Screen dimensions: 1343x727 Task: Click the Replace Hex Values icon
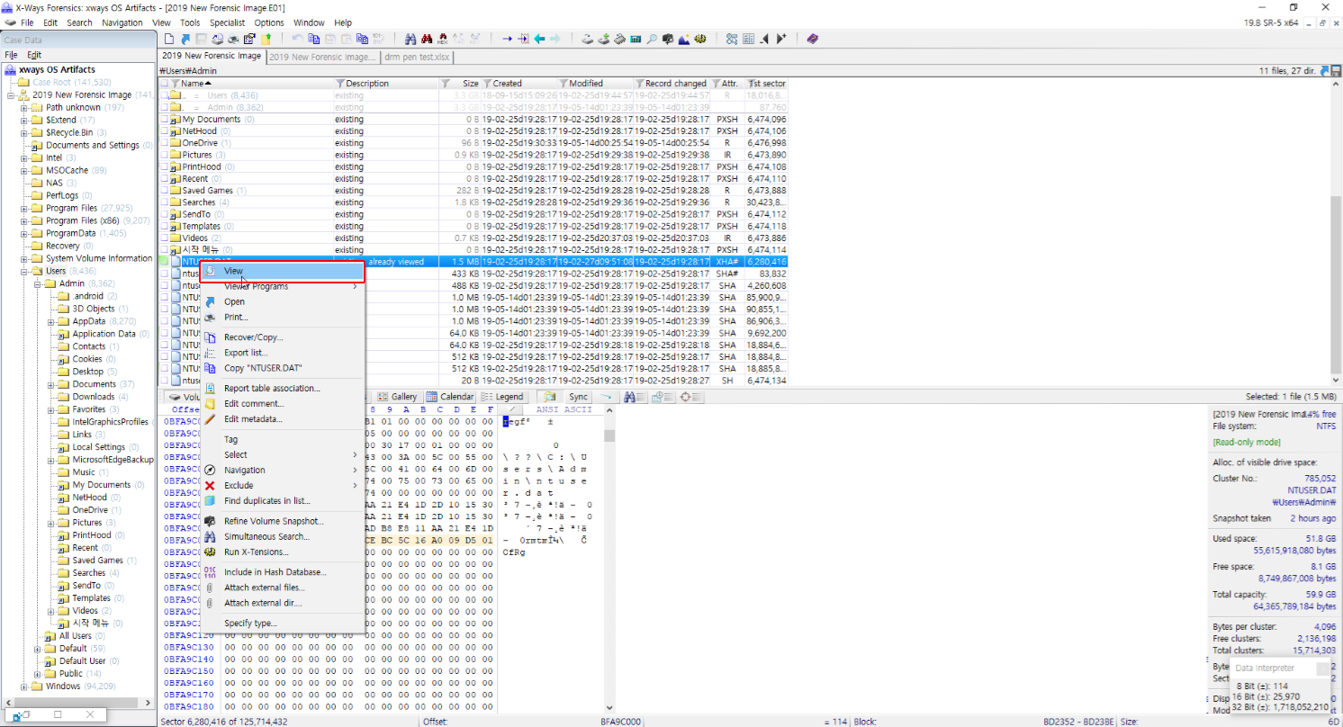point(474,40)
